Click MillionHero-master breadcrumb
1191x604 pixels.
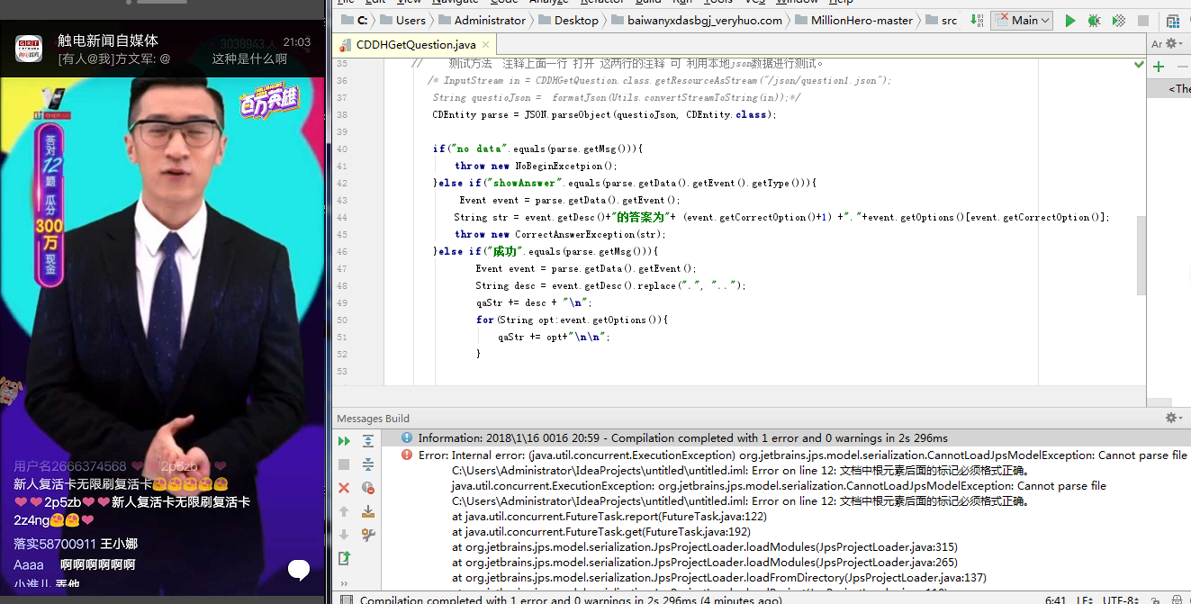[853, 20]
